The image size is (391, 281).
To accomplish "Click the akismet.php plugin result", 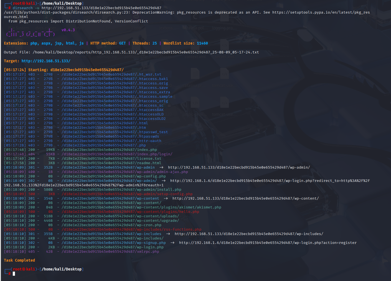I will coord(113,207).
